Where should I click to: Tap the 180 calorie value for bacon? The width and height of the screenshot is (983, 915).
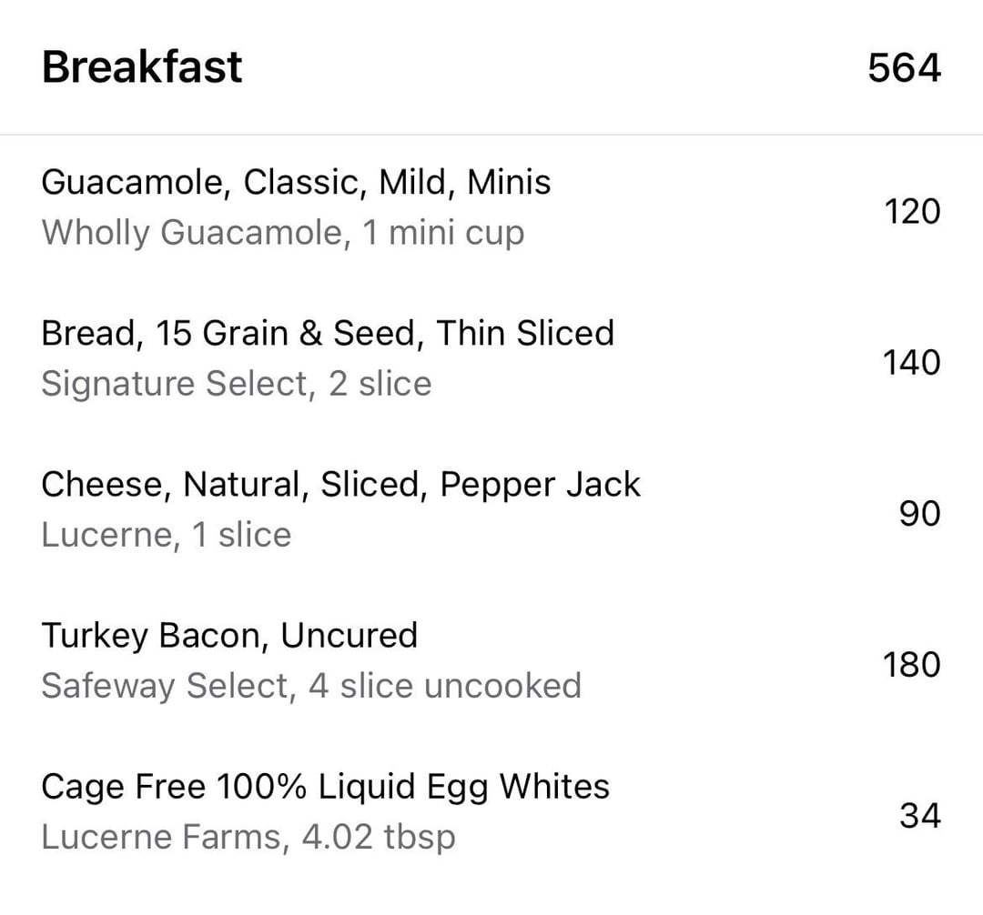pyautogui.click(x=911, y=665)
